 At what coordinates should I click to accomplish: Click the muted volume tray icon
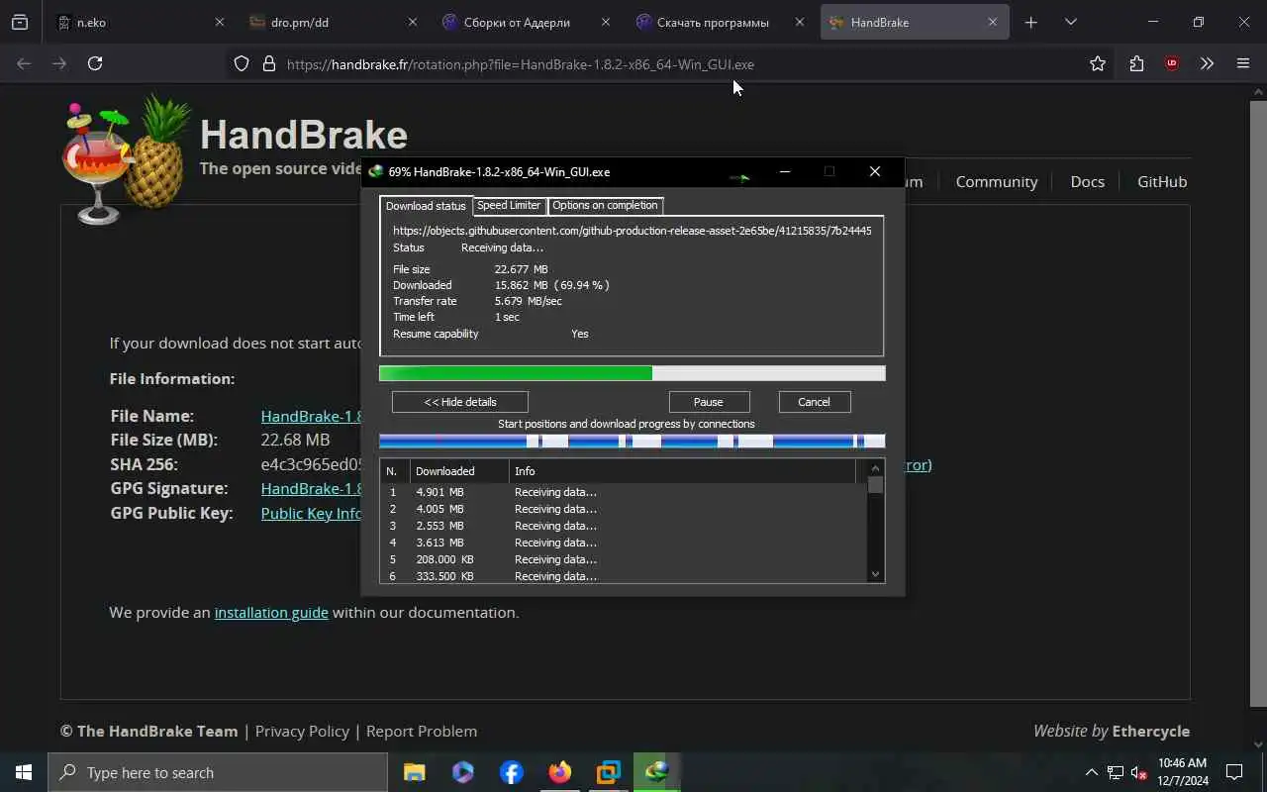[1139, 772]
